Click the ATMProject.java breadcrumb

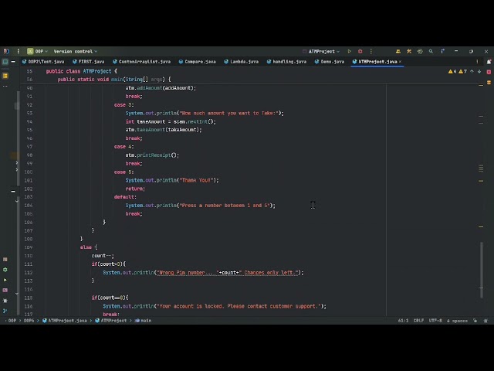[65, 321]
